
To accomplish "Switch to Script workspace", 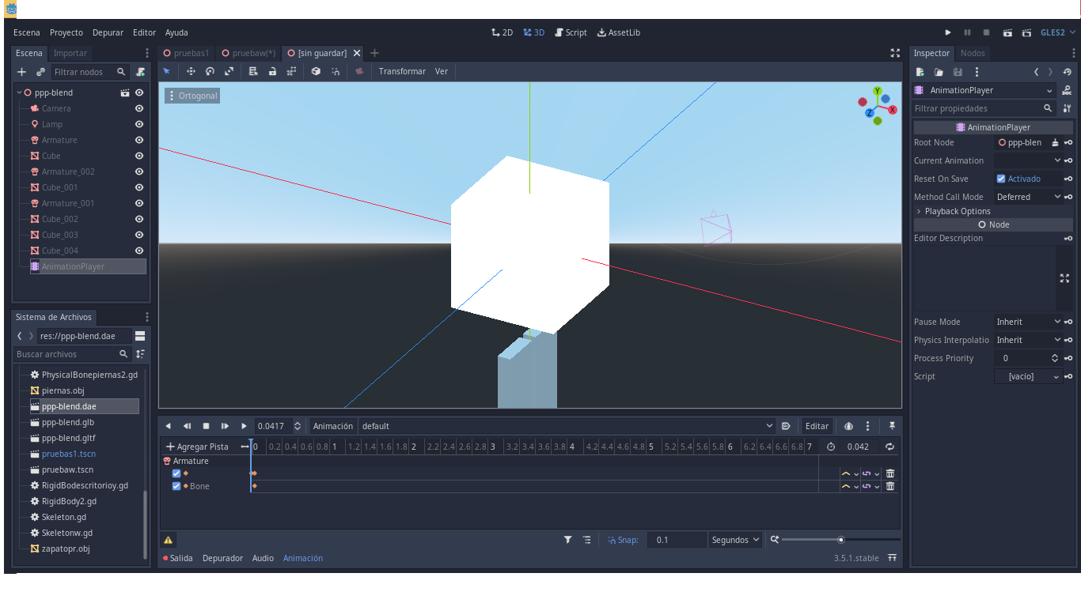I will (x=571, y=32).
